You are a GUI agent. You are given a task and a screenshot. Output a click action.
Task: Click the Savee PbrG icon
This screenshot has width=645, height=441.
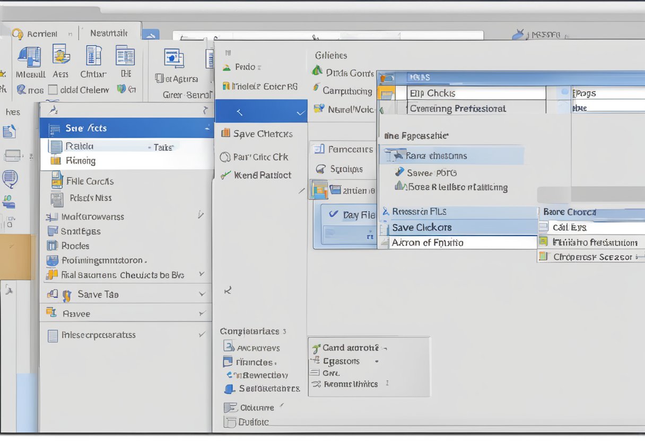click(400, 172)
